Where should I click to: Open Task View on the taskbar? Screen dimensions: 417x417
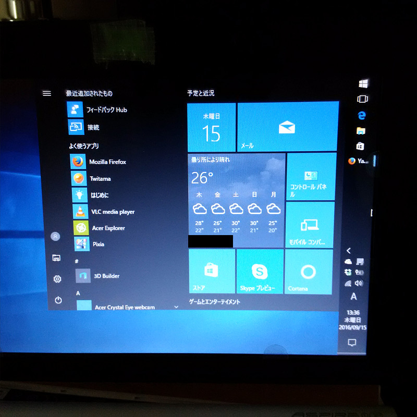362,99
